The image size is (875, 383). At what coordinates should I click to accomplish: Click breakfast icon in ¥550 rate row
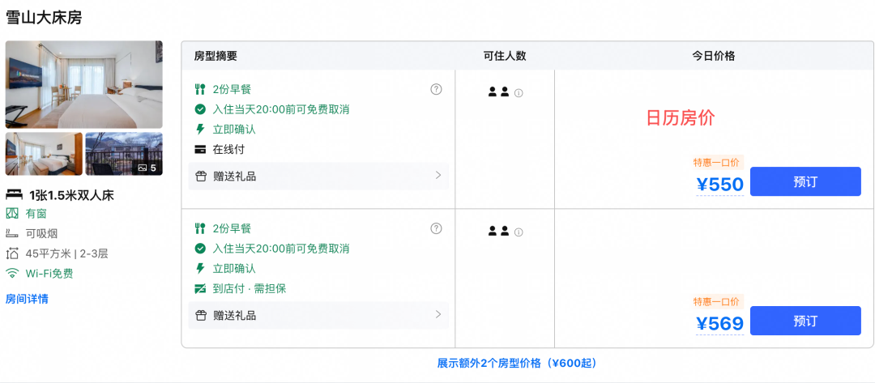[x=200, y=89]
